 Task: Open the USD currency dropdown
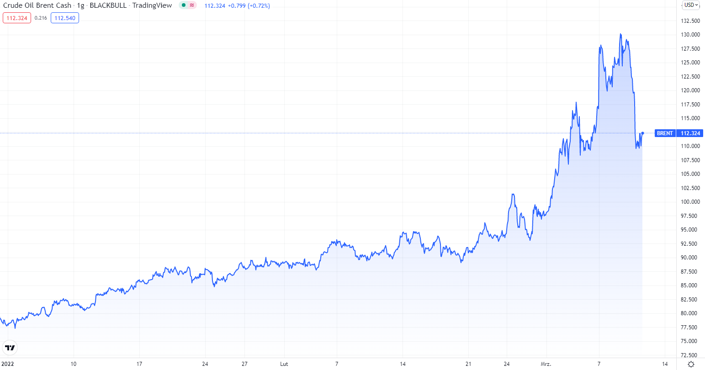(x=691, y=5)
